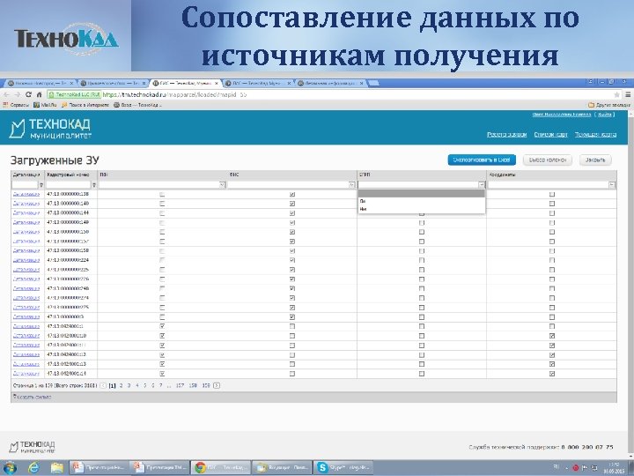Open the Mail.Ru bookmark

coord(45,105)
